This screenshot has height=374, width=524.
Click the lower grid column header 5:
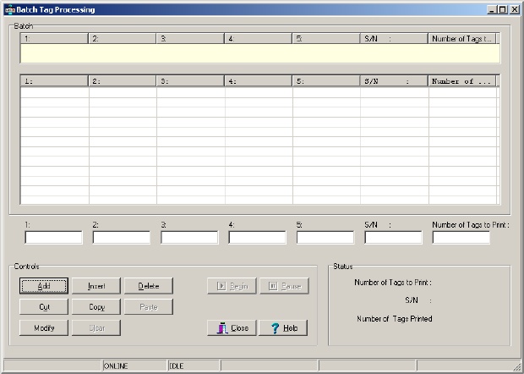326,81
